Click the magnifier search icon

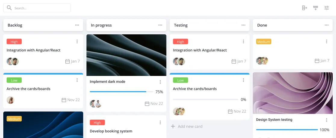[9, 8]
